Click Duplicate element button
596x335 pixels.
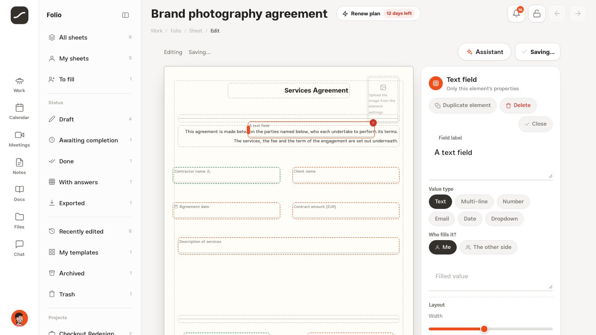(x=463, y=105)
